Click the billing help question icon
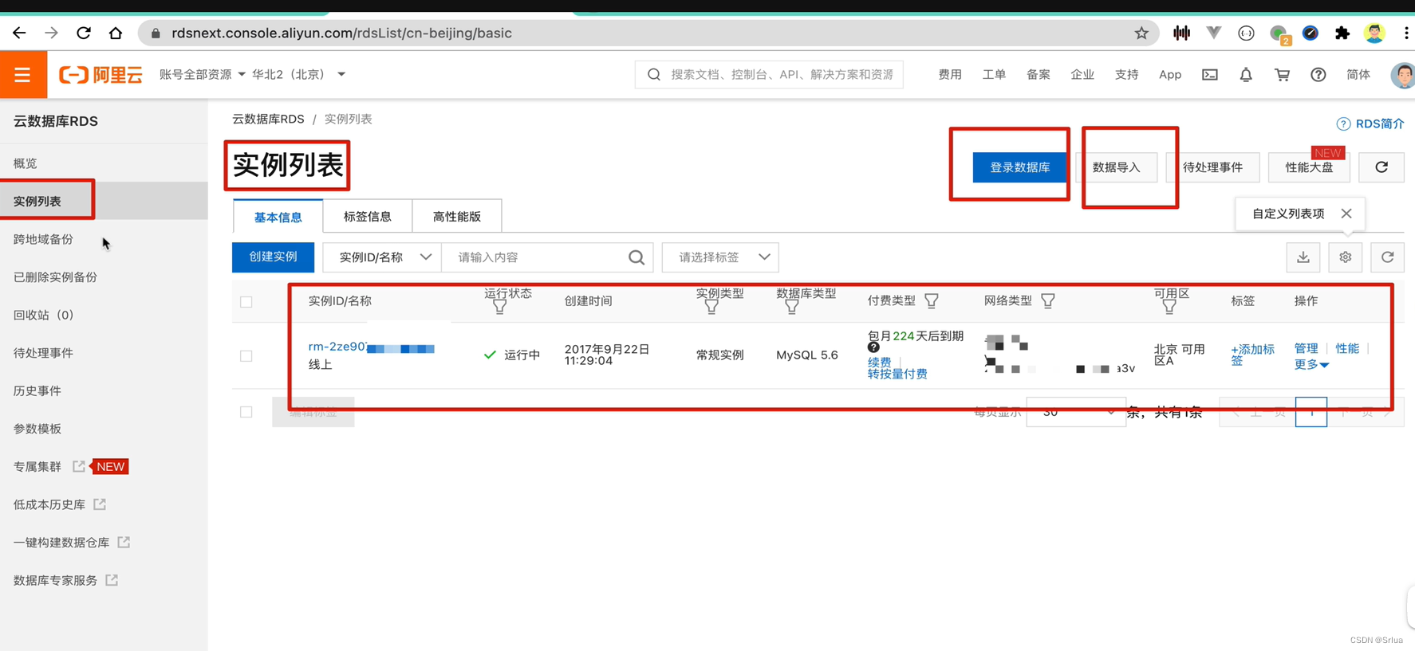1415x651 pixels. pyautogui.click(x=873, y=347)
